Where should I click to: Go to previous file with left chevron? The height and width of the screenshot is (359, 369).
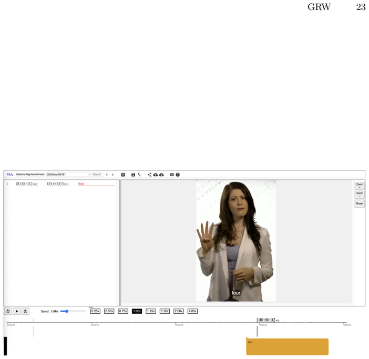pyautogui.click(x=107, y=175)
